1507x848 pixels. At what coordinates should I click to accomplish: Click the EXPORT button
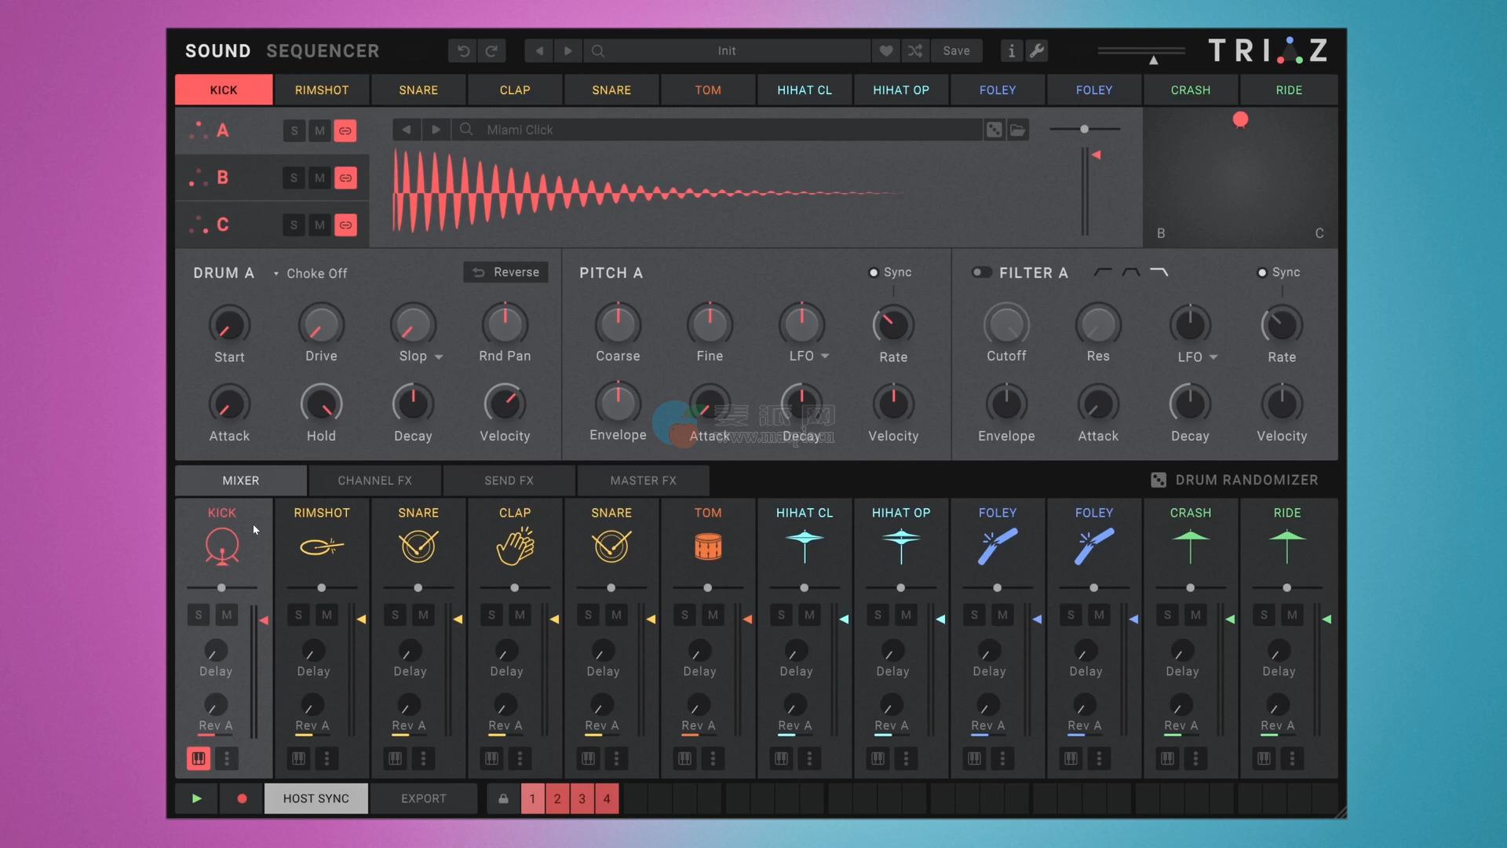(423, 799)
